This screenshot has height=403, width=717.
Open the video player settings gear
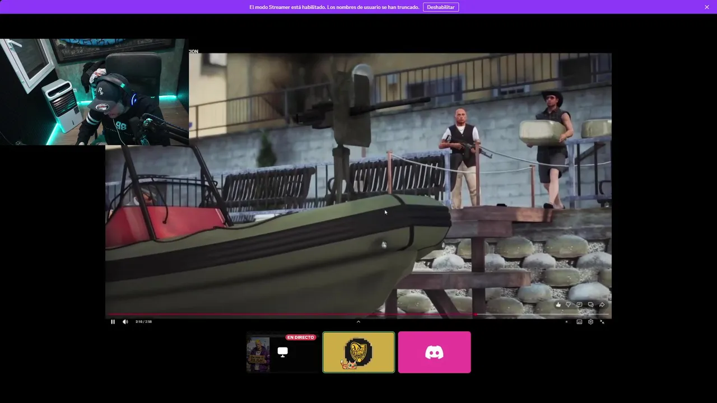(x=590, y=322)
